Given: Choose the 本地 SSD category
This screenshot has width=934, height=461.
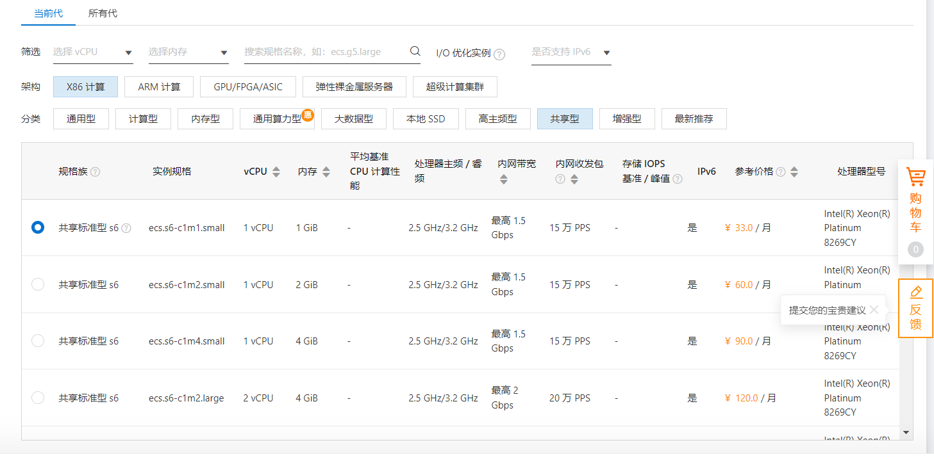Looking at the screenshot, I should coord(426,118).
